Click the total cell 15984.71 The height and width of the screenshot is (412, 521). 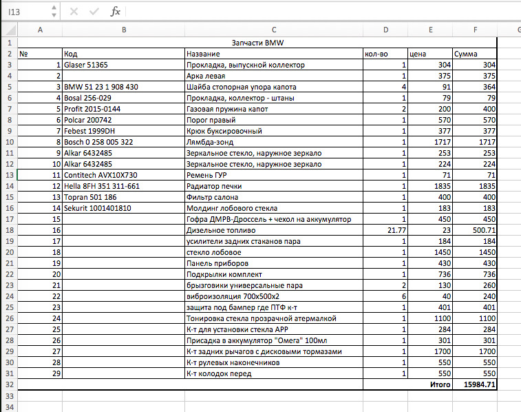[x=475, y=384]
